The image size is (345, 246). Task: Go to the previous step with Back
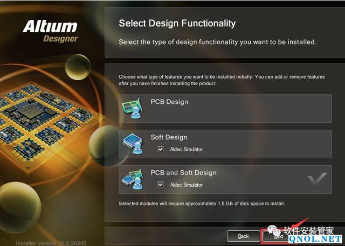click(x=243, y=236)
